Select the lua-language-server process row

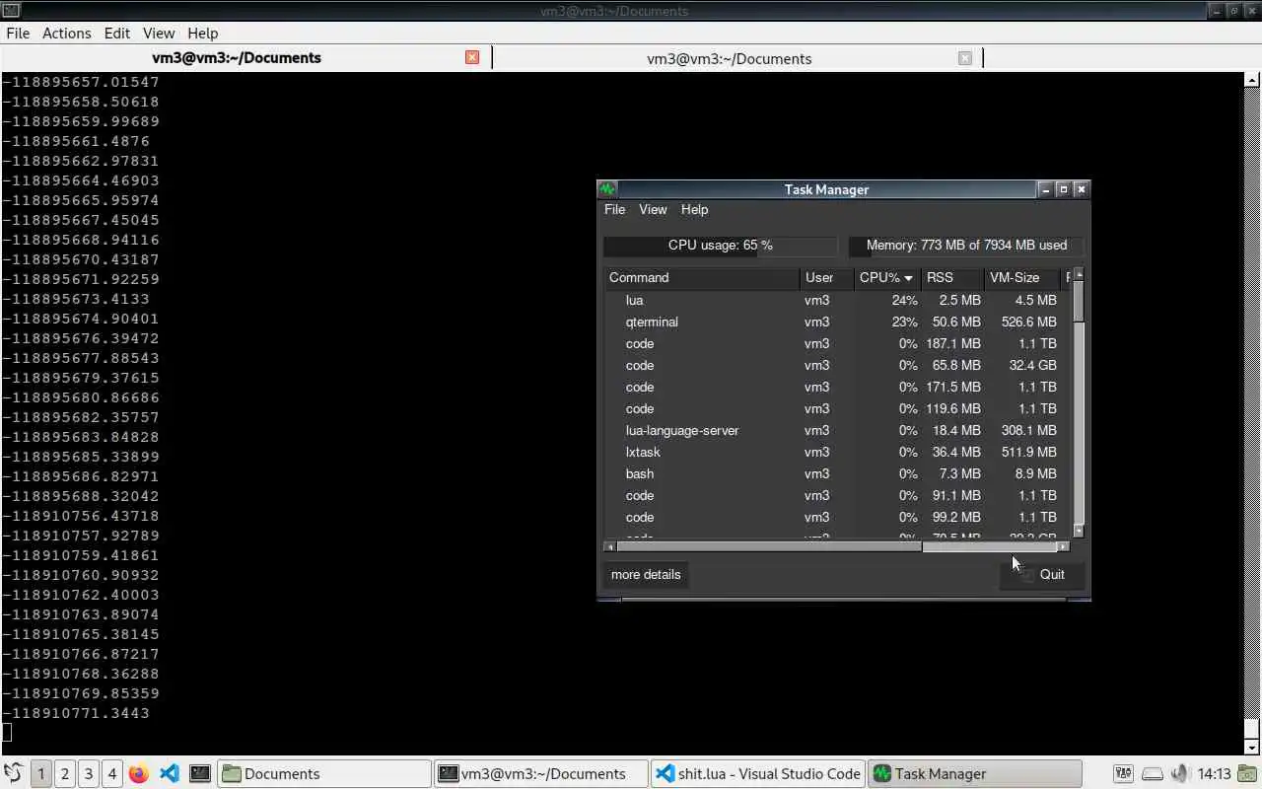click(837, 430)
